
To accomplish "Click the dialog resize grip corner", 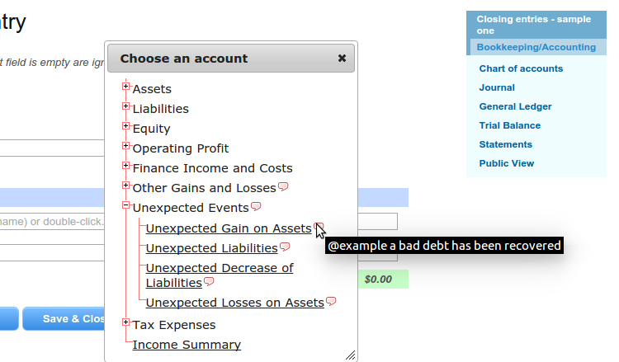I will 351,355.
